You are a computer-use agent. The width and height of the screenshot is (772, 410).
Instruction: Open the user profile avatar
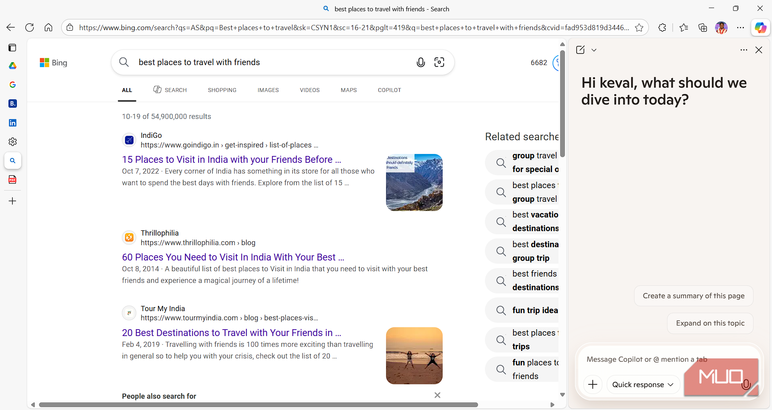721,27
